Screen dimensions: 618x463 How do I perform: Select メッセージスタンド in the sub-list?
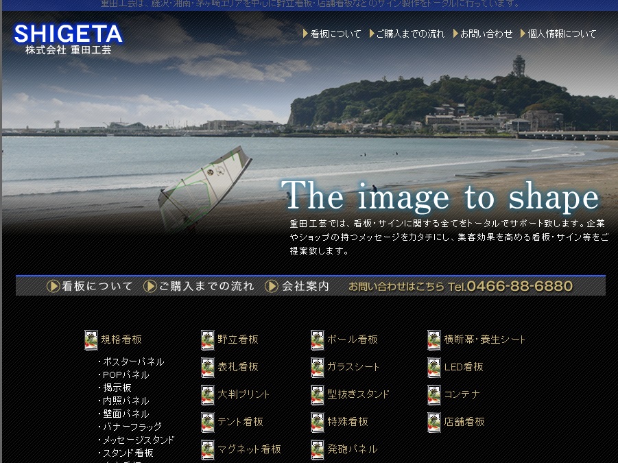pos(139,440)
